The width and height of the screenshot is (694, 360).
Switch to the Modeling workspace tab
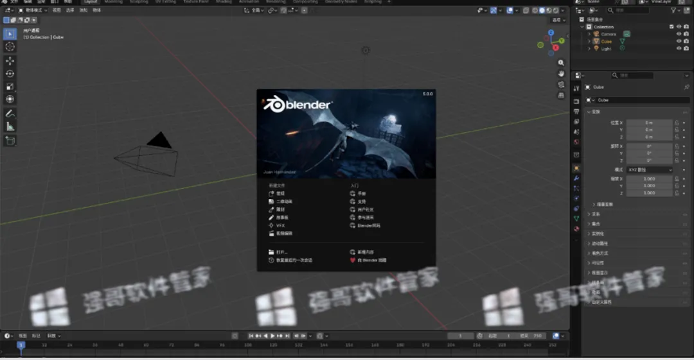coord(113,2)
